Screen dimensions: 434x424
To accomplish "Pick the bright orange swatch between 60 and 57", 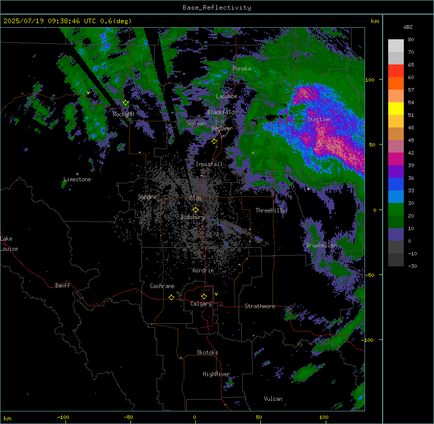I will (x=396, y=83).
